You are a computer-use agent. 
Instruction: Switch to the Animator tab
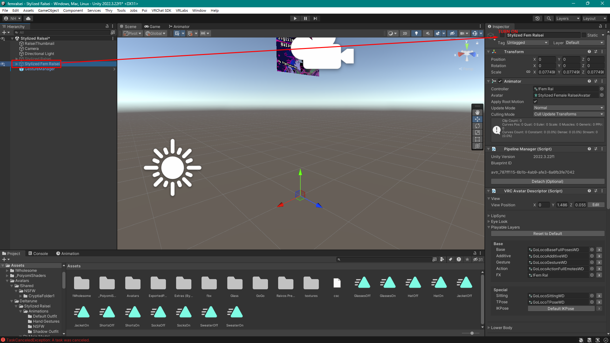coord(179,27)
